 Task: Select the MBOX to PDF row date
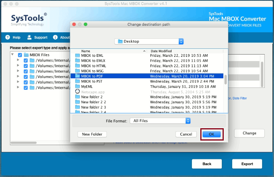(x=182, y=76)
